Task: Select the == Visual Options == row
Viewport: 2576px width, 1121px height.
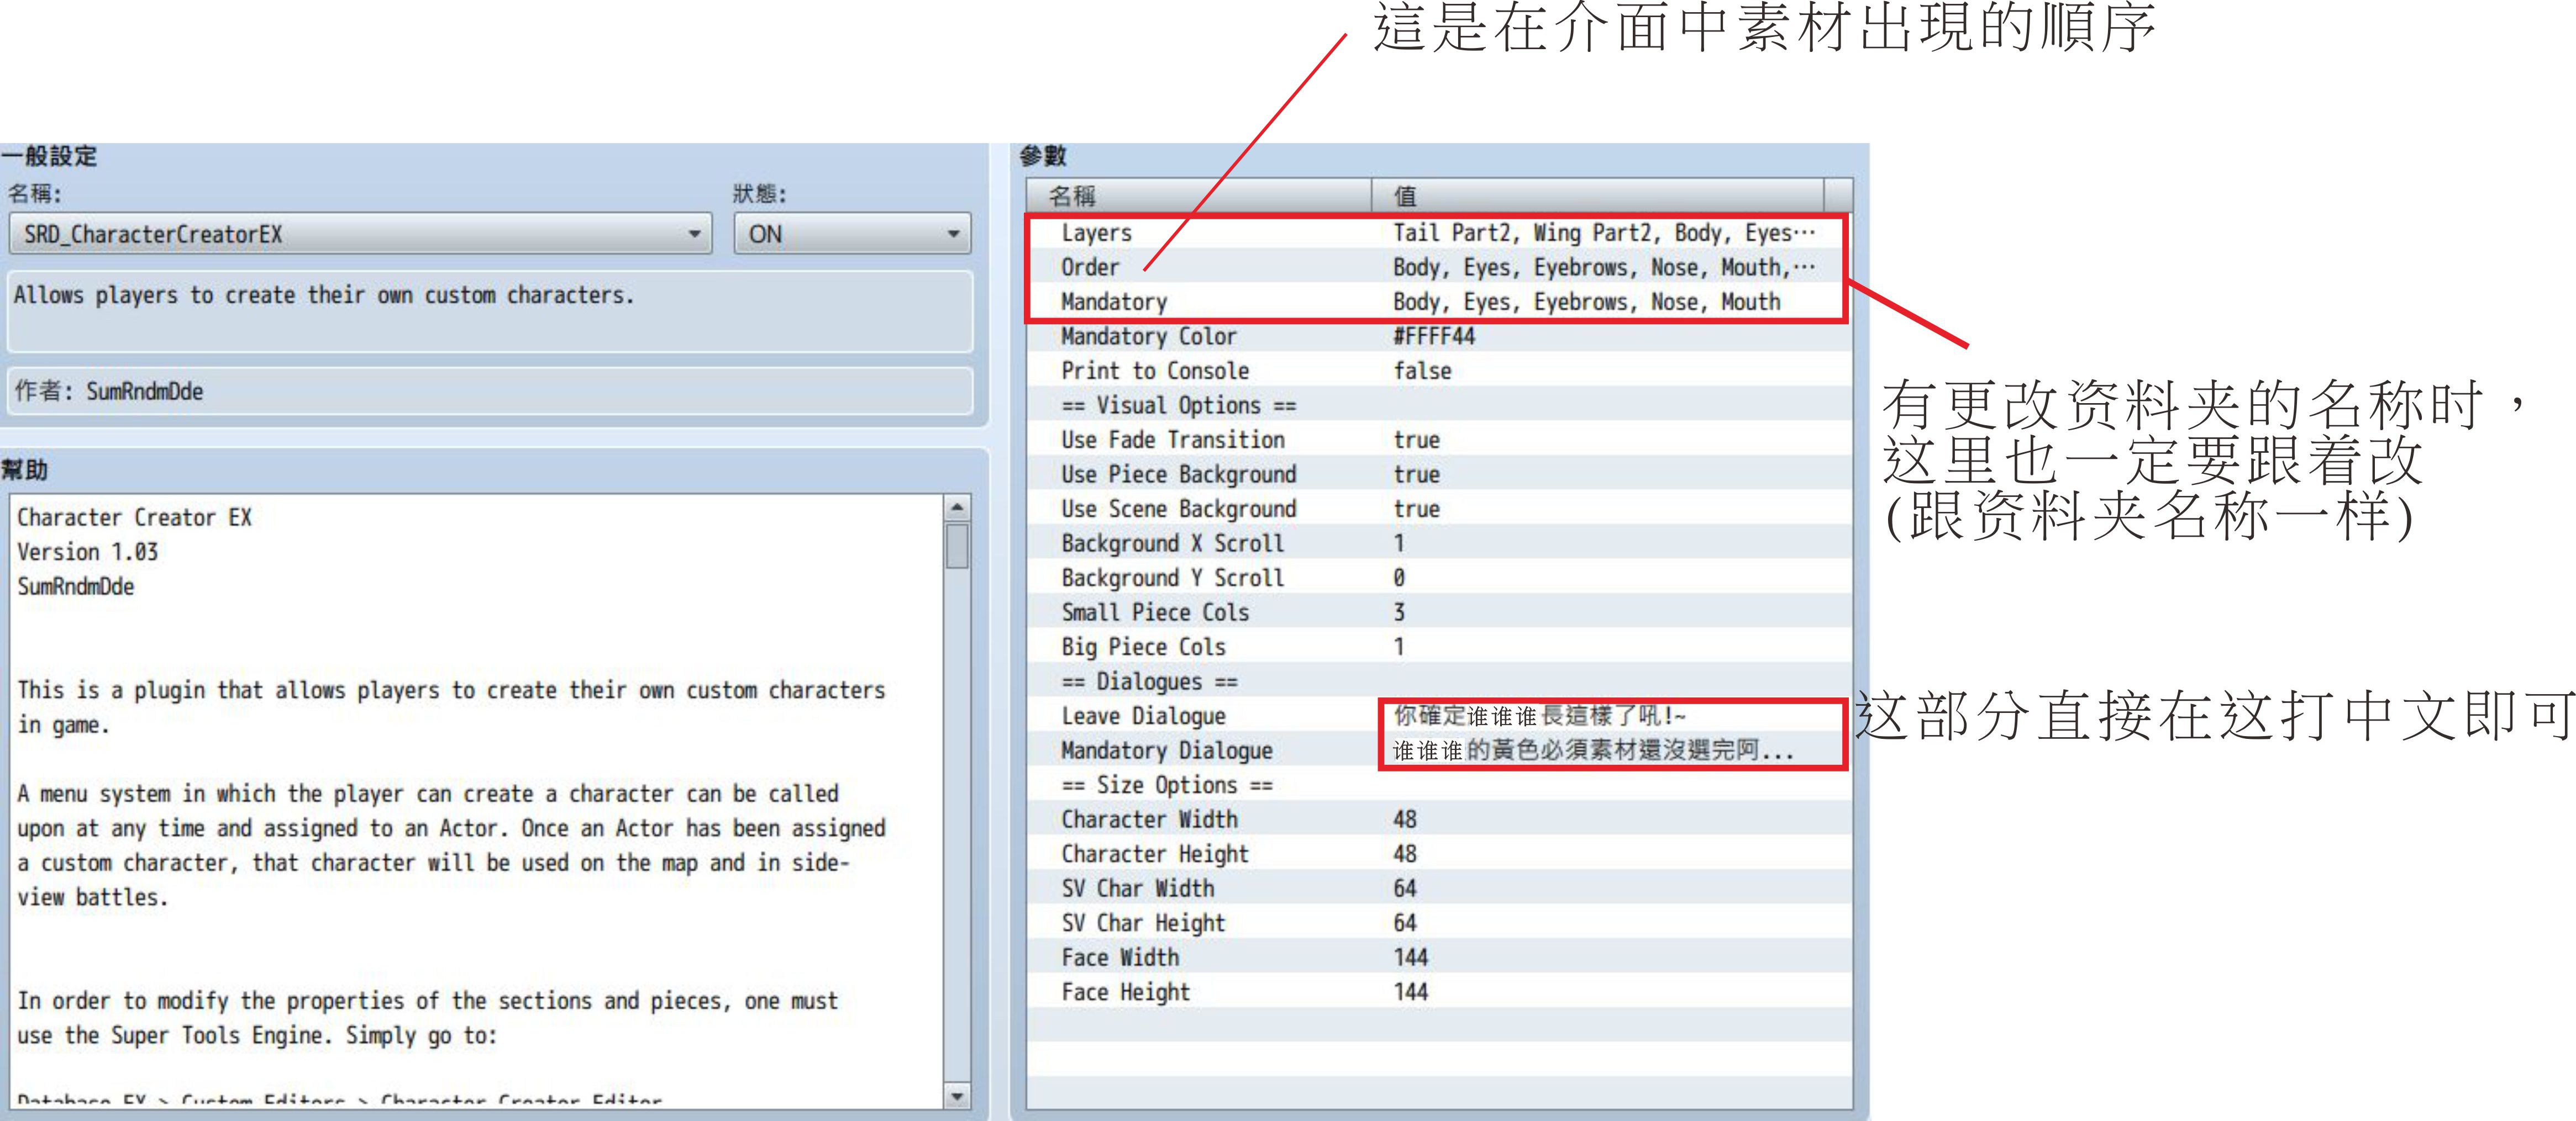Action: (x=1439, y=406)
